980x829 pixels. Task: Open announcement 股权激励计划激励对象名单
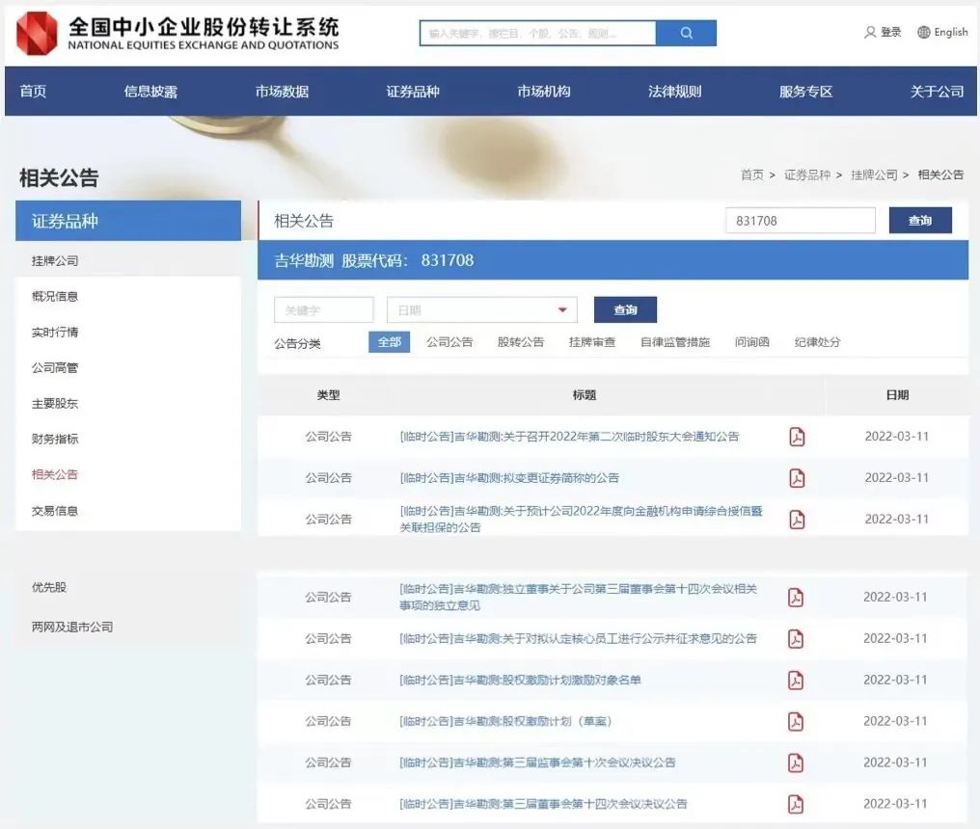(521, 680)
